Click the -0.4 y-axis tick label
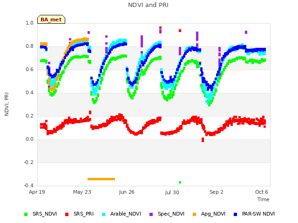Viewport: 298px width, 223px height. [x=28, y=185]
